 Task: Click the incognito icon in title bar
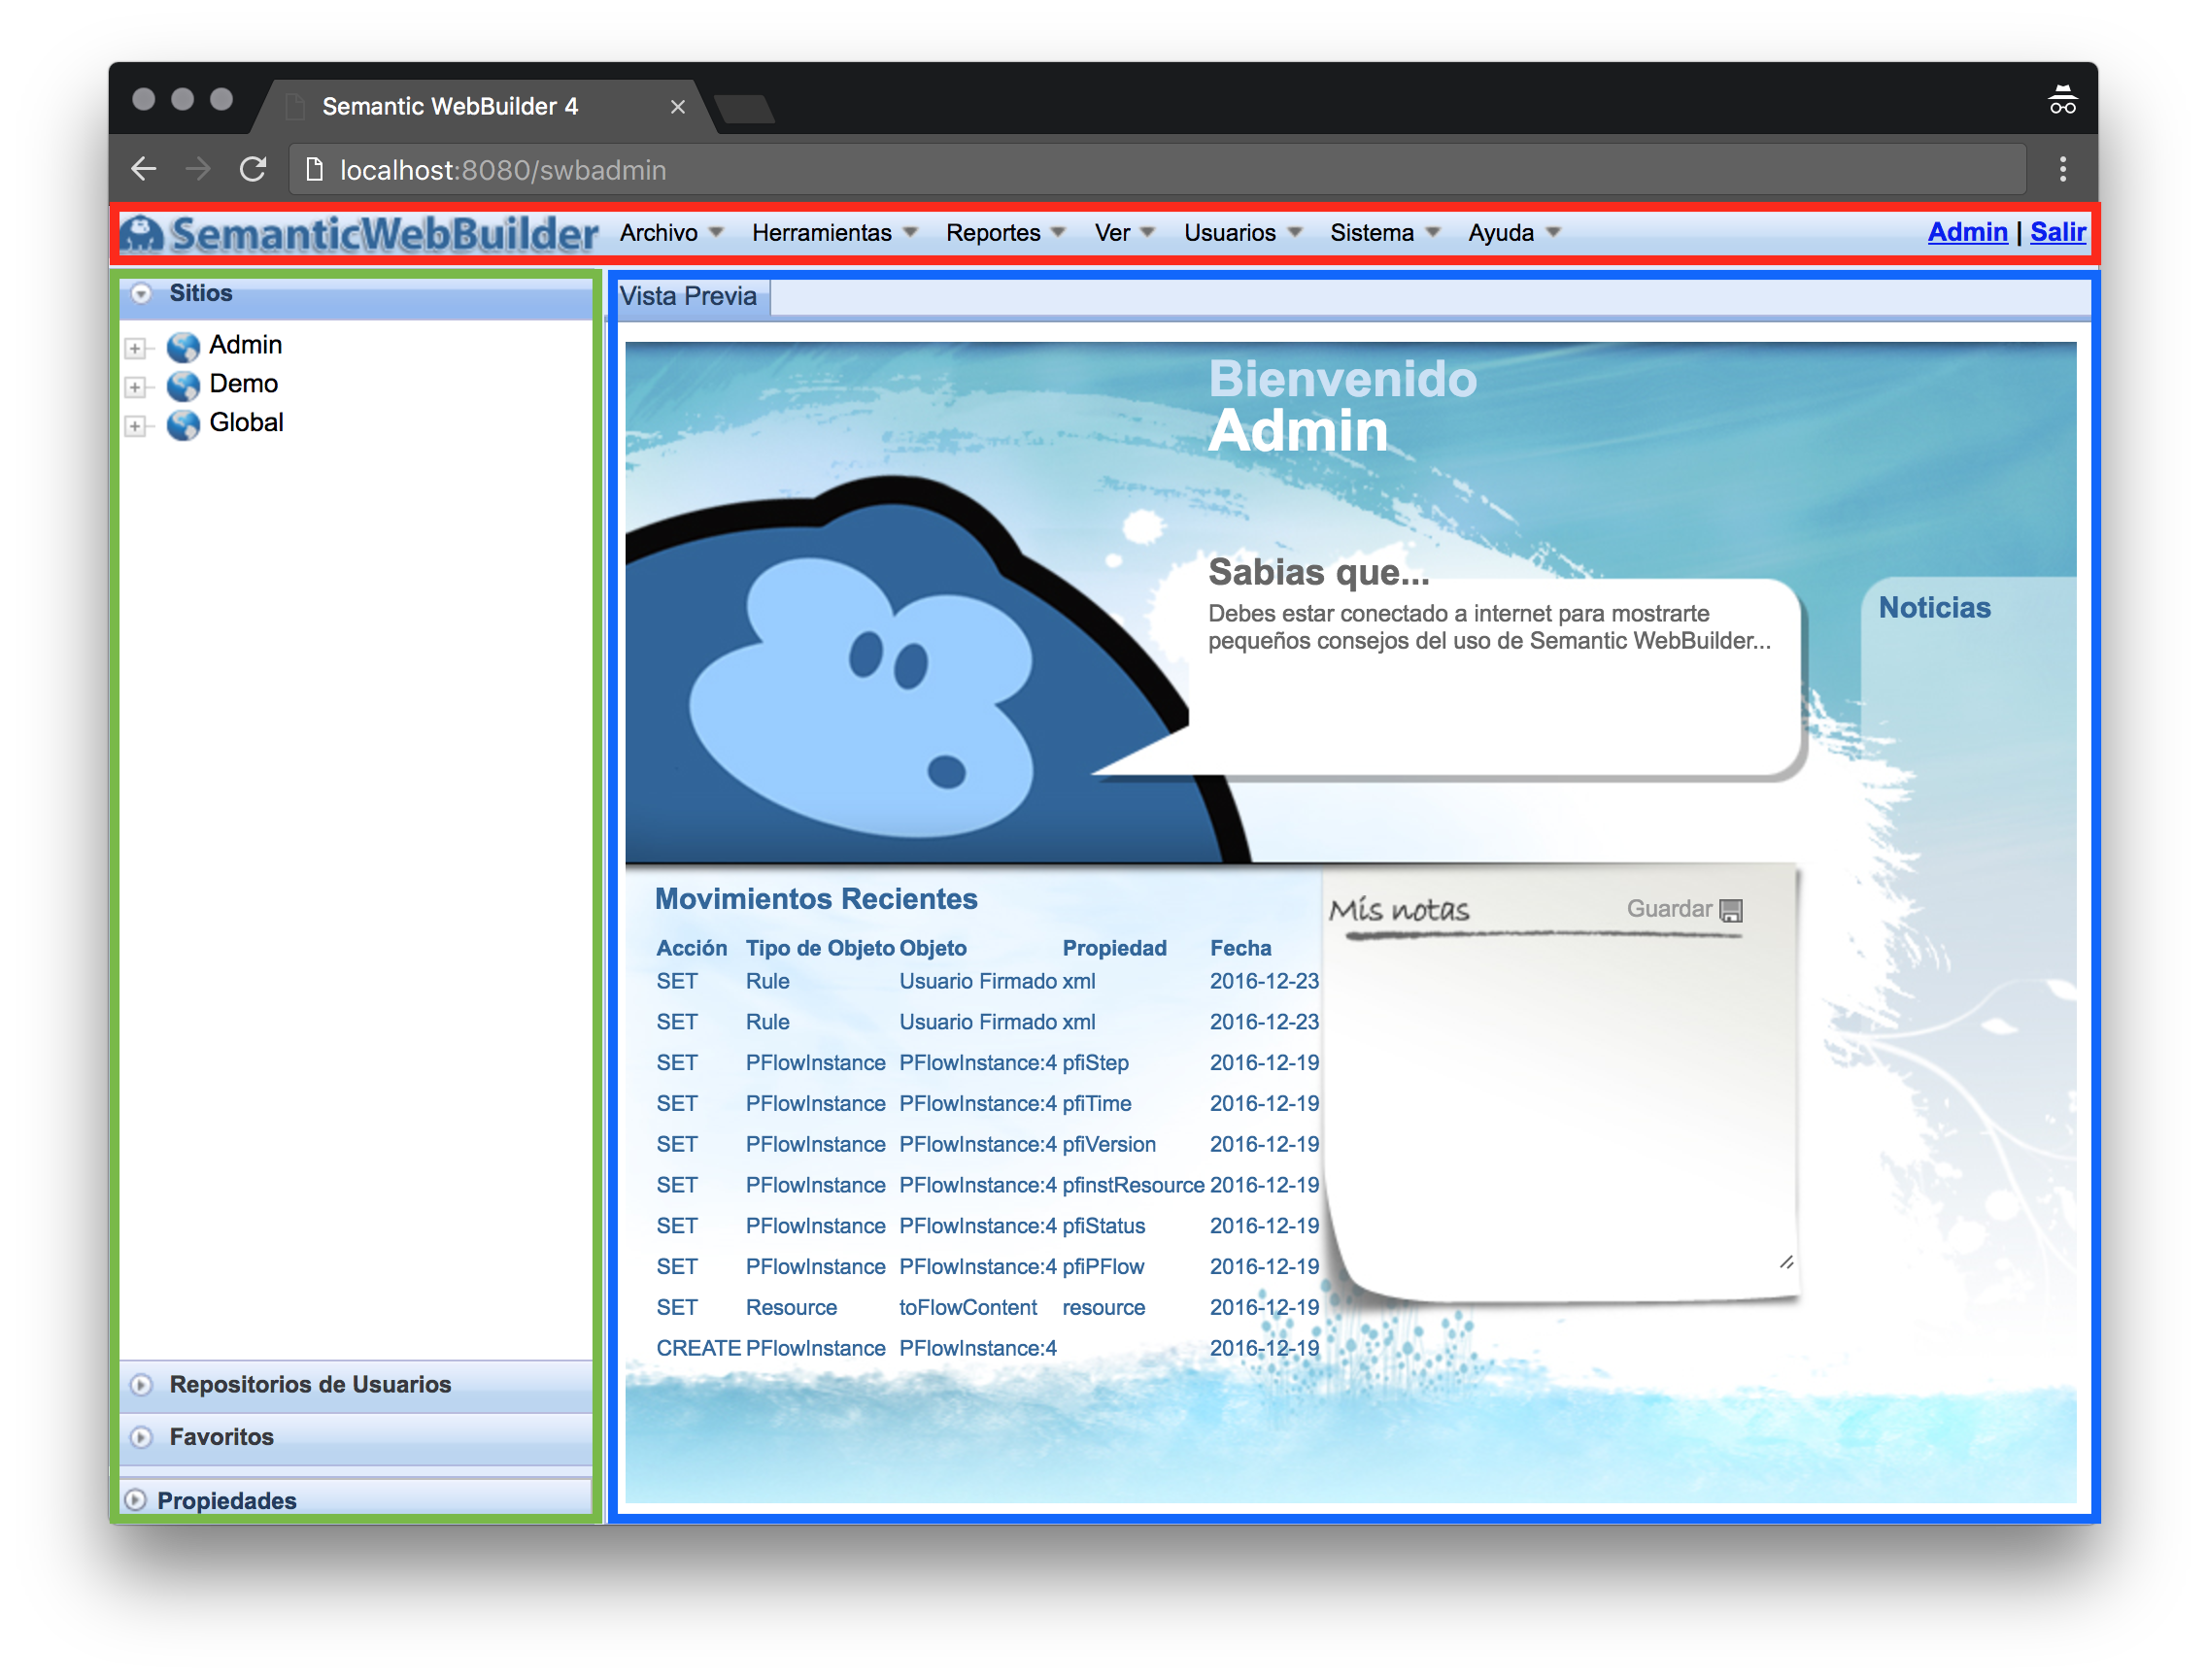[x=2063, y=100]
